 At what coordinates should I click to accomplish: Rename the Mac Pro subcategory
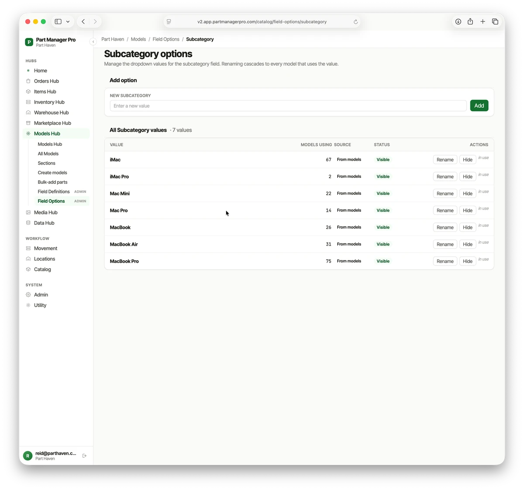click(445, 210)
